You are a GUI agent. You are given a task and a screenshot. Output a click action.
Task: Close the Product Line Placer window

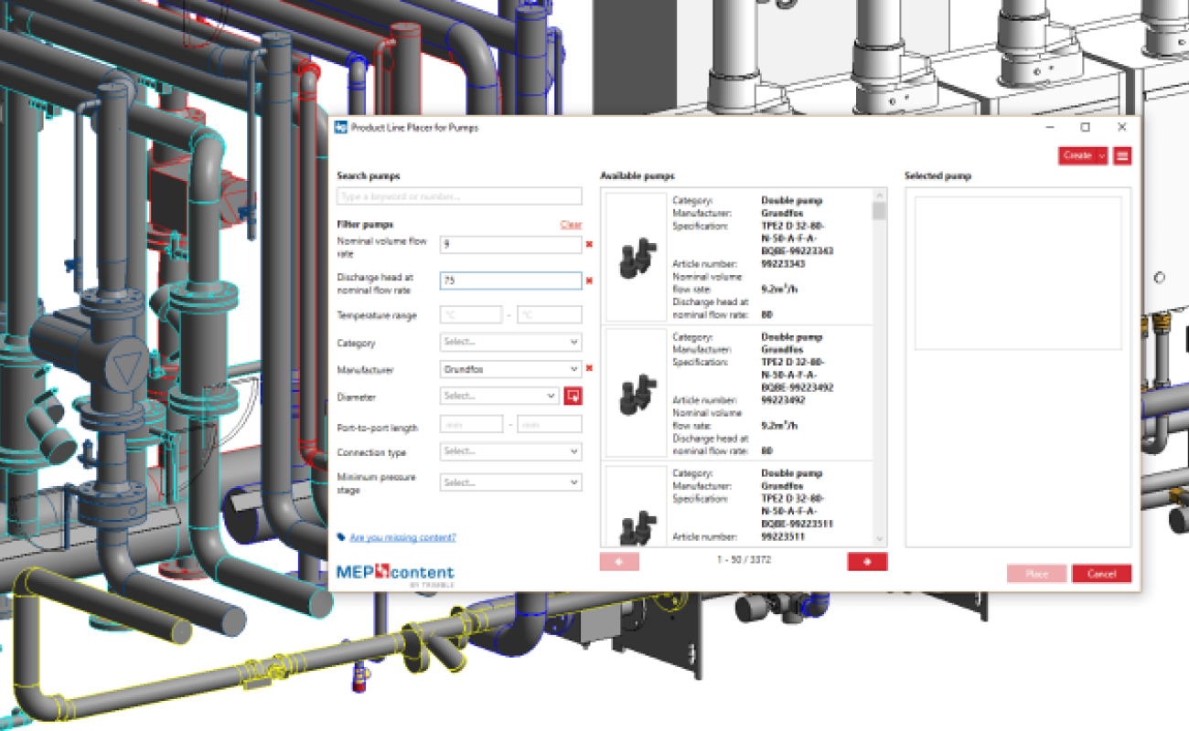1121,127
